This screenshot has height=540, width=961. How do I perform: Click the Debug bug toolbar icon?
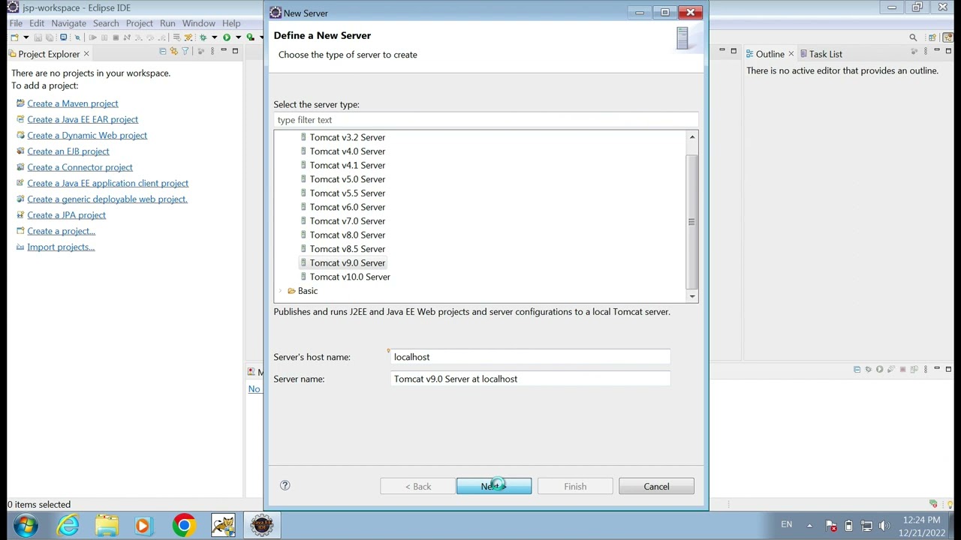tap(203, 37)
